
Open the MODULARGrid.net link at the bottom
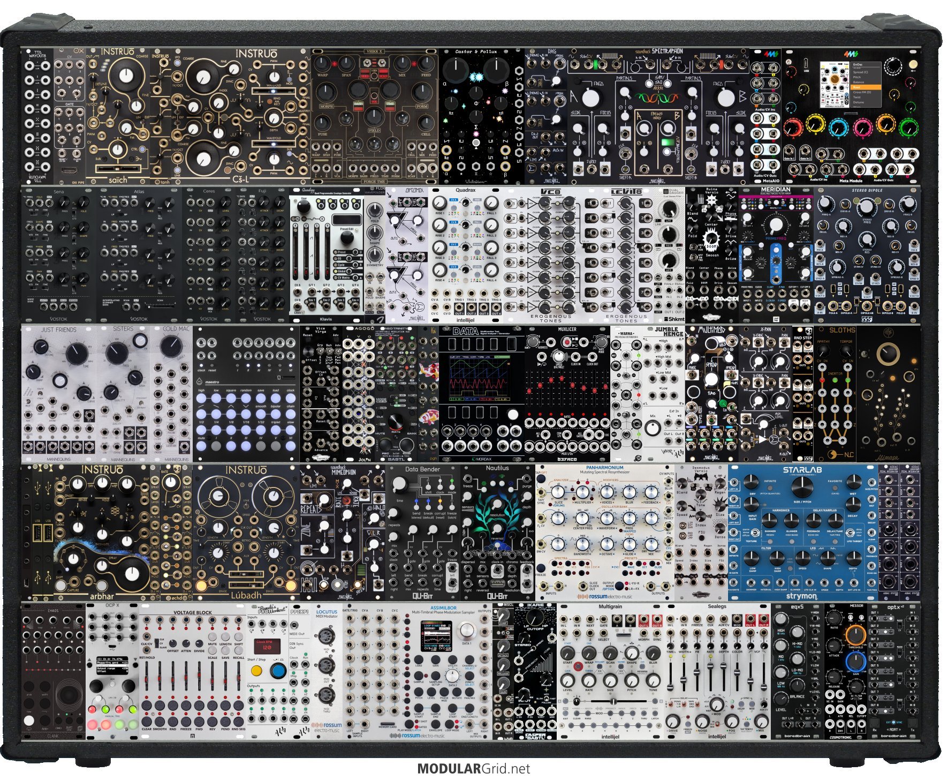click(474, 769)
